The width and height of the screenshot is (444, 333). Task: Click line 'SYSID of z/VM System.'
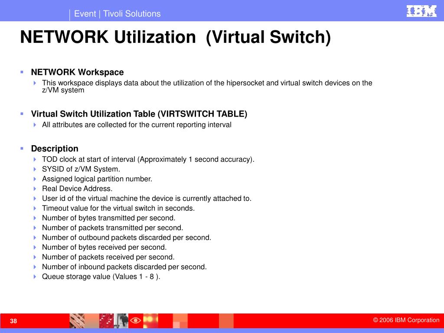click(x=81, y=169)
